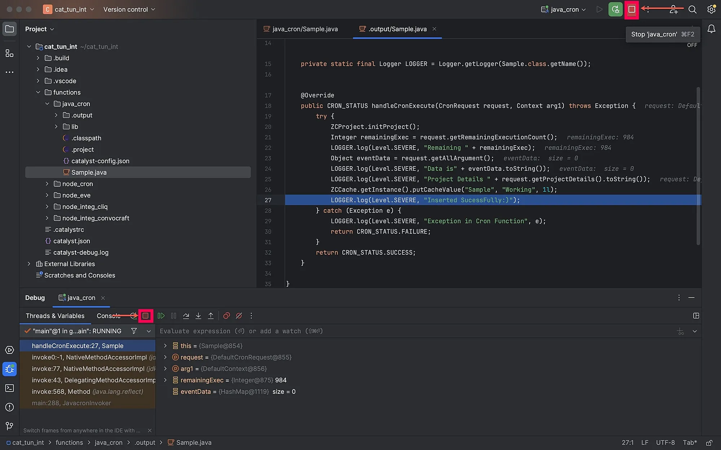Select invoke:568, Method stack frame

[88, 392]
